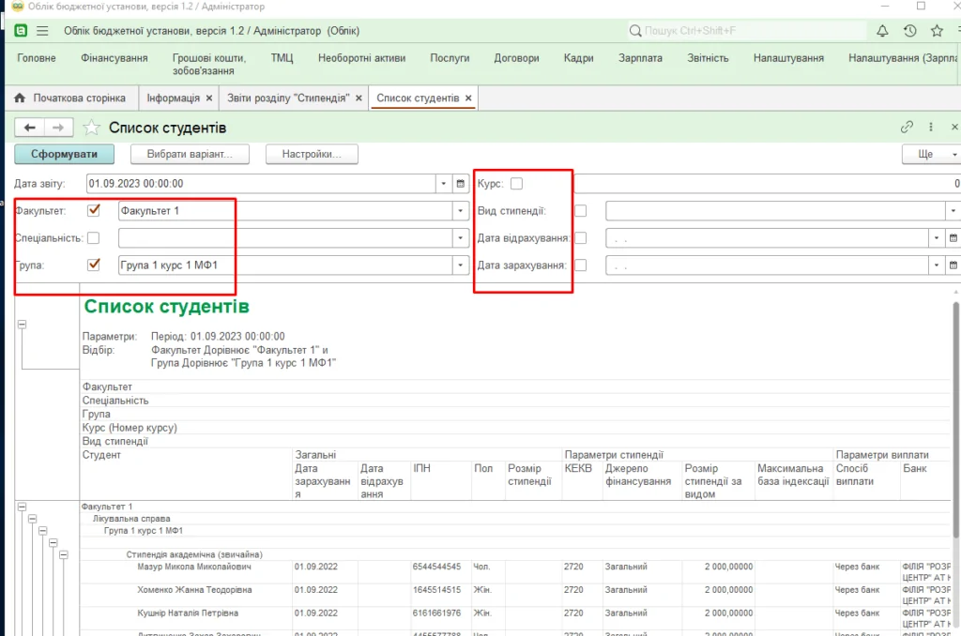Expand the Ще menu button
961x636 pixels.
[931, 154]
